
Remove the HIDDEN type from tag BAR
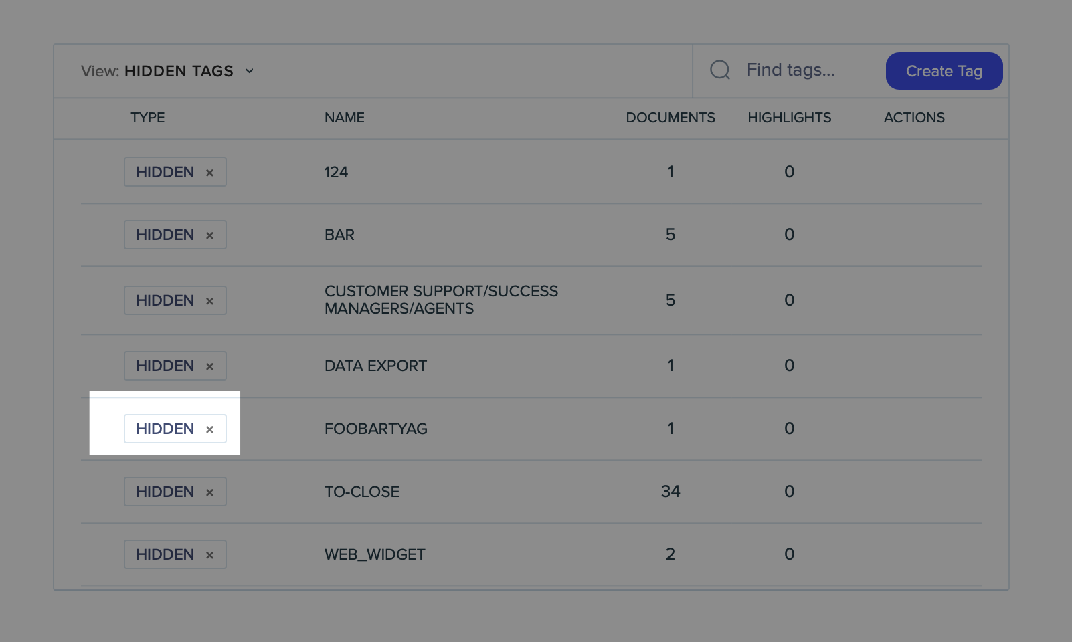[209, 235]
